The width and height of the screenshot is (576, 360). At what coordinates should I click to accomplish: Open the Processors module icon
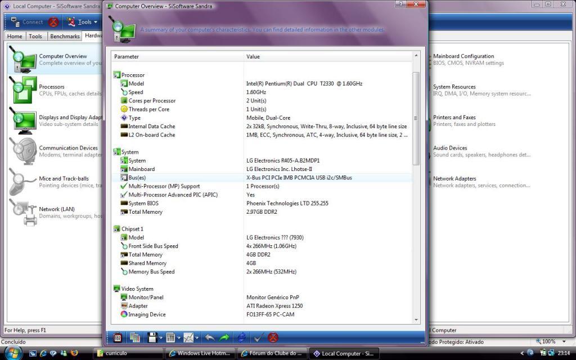click(22, 89)
